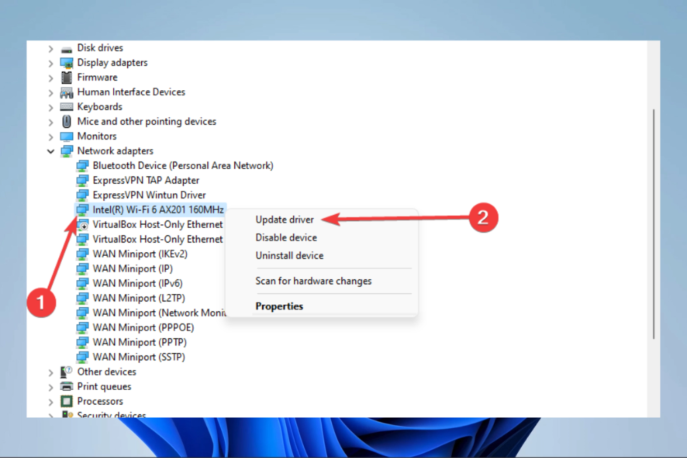This screenshot has width=687, height=458.
Task: Click Scan for hardware changes
Action: coord(313,281)
